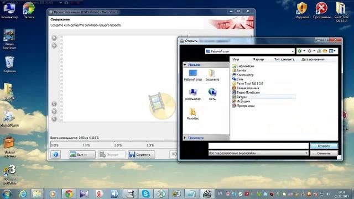This screenshot has width=354, height=199.
Task: Click the Сохранить button in Nero window
Action: pyautogui.click(x=142, y=155)
